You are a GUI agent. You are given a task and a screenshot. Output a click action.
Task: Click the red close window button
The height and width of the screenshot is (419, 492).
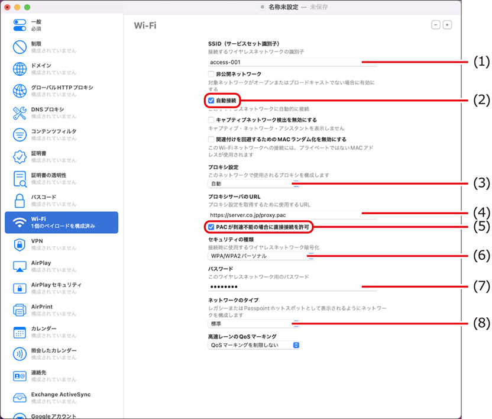coord(7,7)
